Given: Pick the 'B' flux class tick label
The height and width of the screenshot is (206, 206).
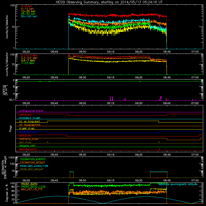Looking at the screenshot, I should 14,87.
